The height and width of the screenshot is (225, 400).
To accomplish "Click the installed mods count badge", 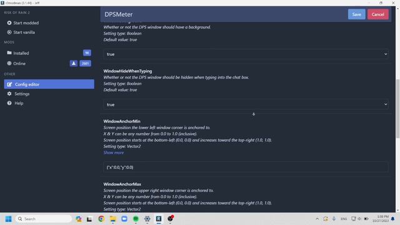I will [87, 52].
